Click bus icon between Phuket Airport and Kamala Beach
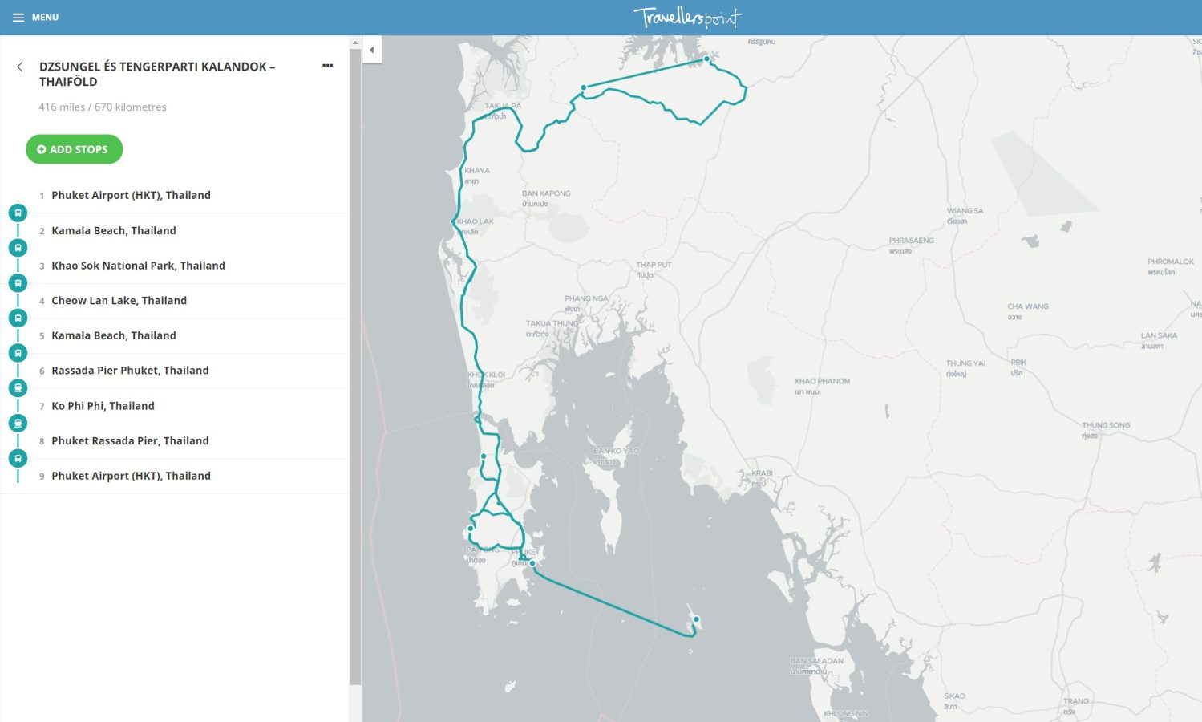1202x722 pixels. click(18, 213)
